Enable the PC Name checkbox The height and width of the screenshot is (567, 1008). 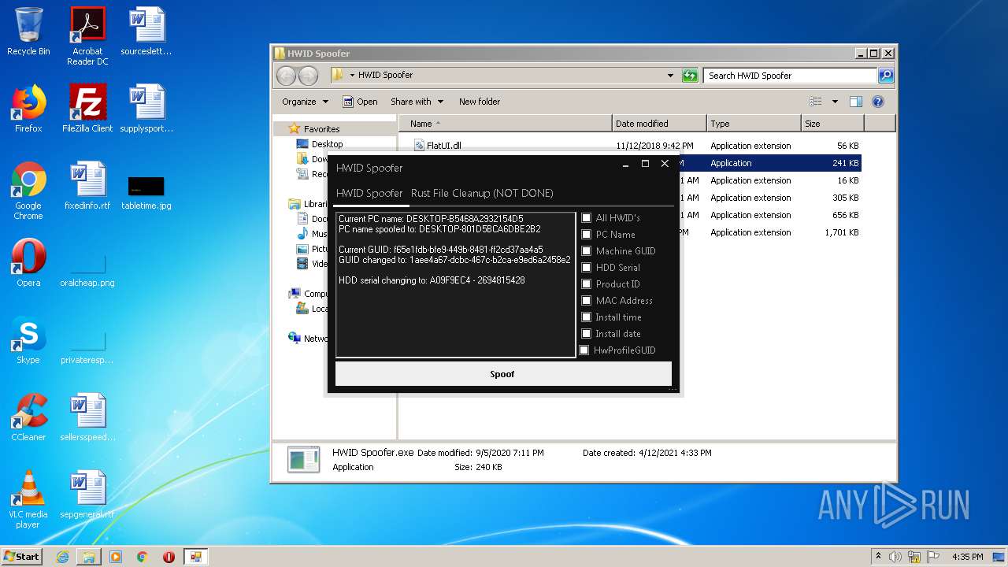coord(586,235)
